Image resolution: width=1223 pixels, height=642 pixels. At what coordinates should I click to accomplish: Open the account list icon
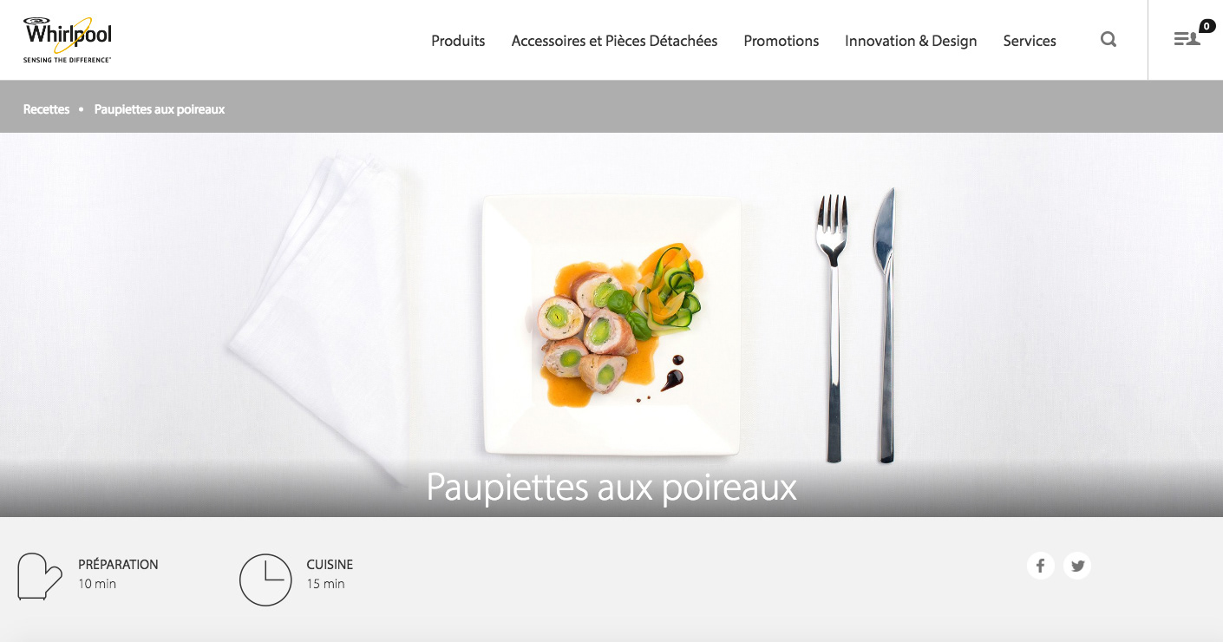pyautogui.click(x=1187, y=39)
